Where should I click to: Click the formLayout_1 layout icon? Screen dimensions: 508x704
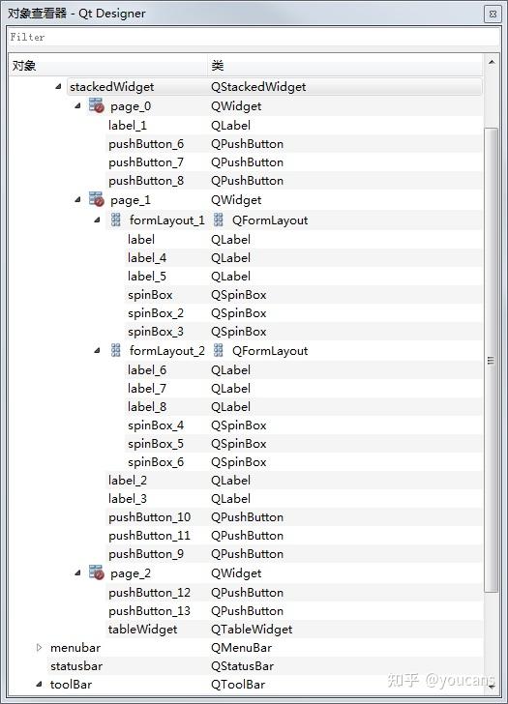[x=116, y=220]
